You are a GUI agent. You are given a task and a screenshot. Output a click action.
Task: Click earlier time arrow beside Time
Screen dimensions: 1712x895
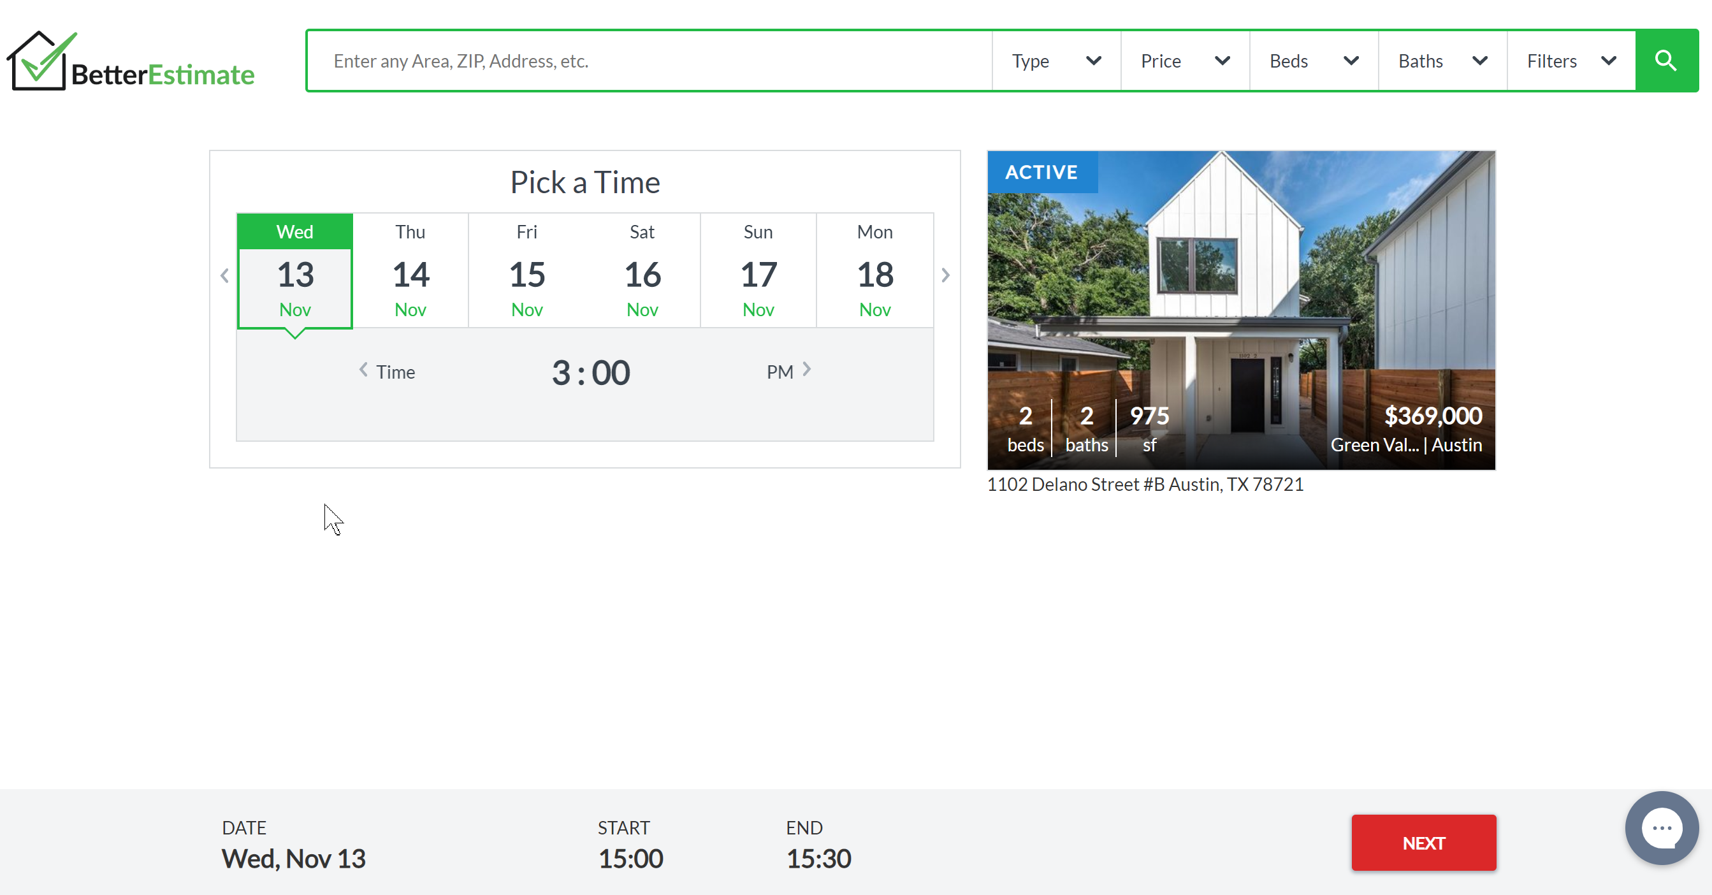coord(363,370)
